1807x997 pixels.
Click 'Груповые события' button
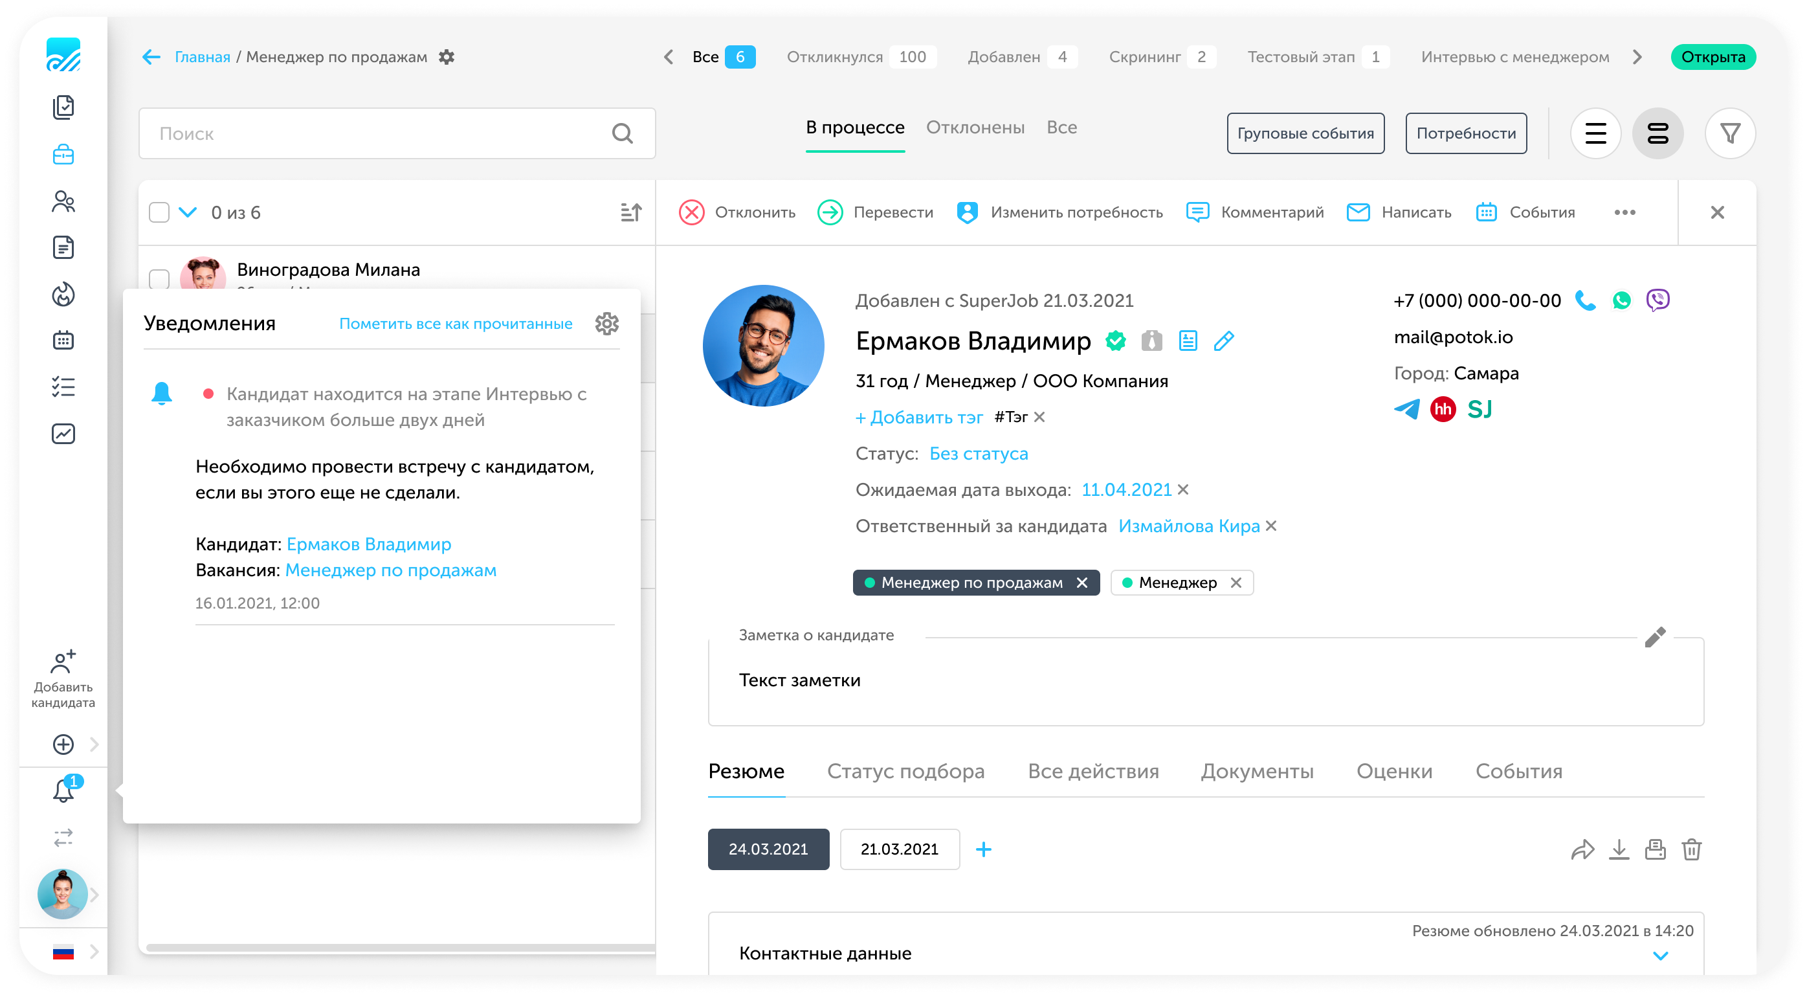click(1305, 133)
